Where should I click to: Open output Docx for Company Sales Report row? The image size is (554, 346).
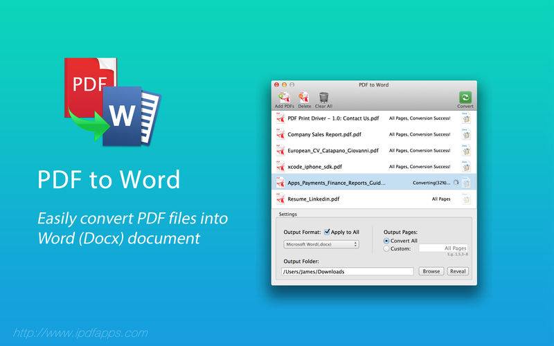point(466,134)
